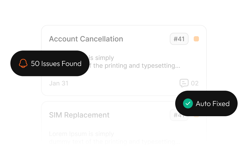The height and width of the screenshot is (148, 248).
Task: Click the 02 comment count
Action: [x=195, y=83]
